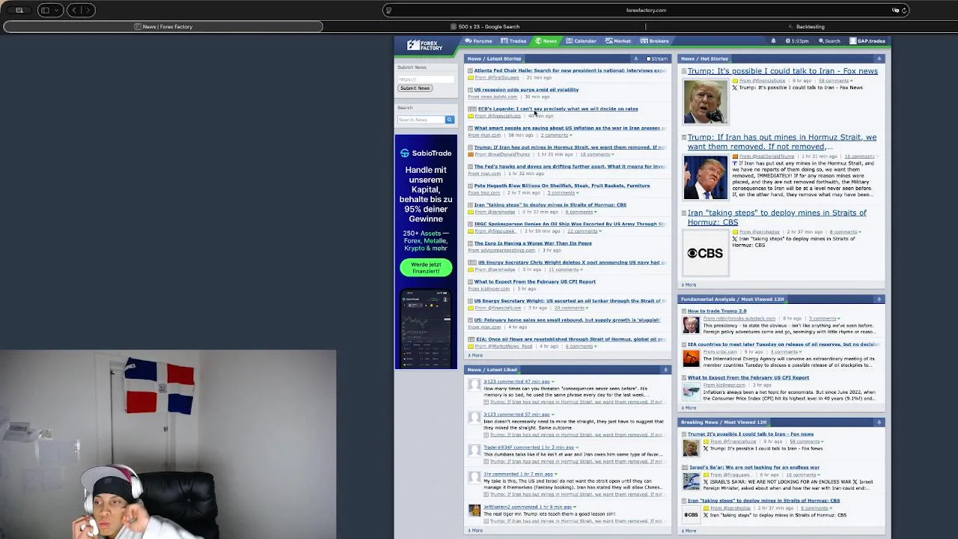The image size is (958, 539).
Task: Open The Euro Is Having a Worse War story
Action: (533, 243)
